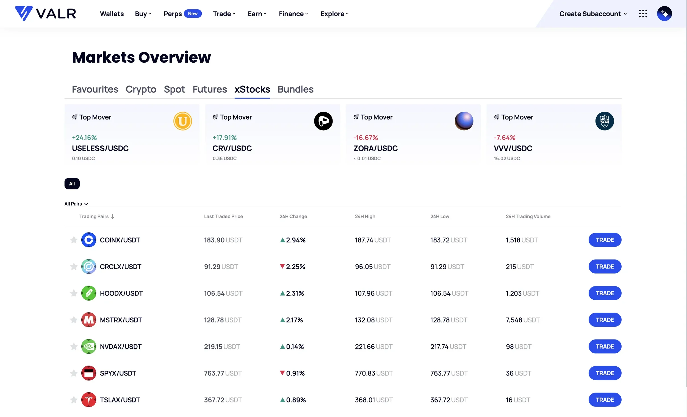Click the ZORA sphere icon
The image size is (687, 417).
tap(464, 121)
